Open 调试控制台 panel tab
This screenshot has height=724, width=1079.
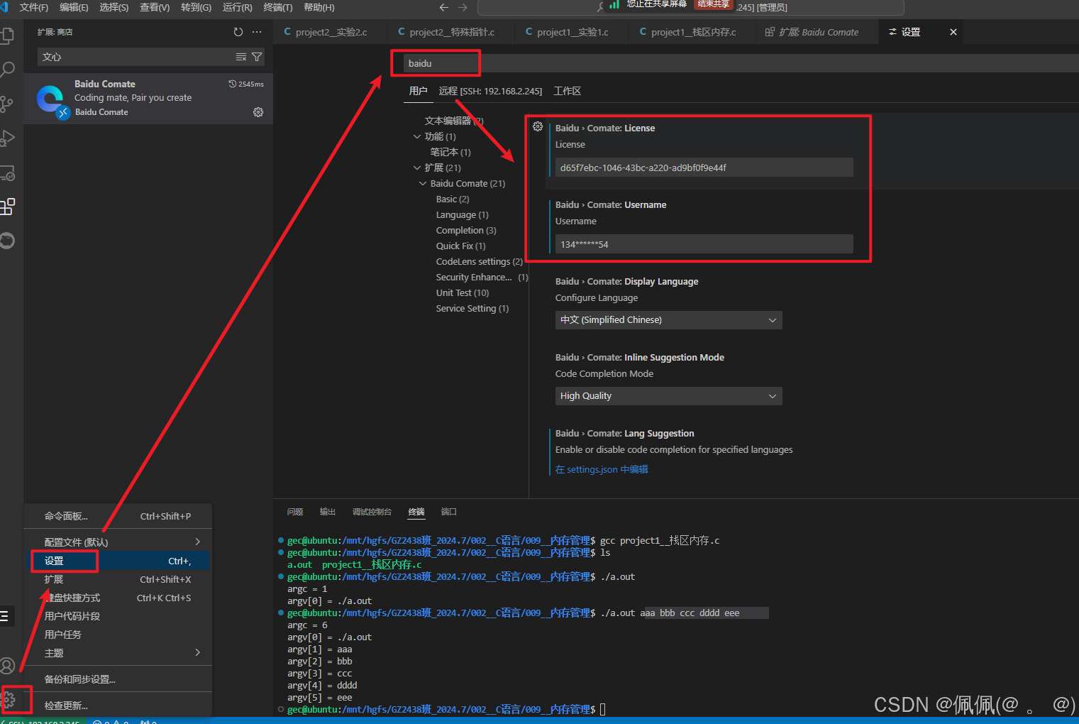coord(372,512)
